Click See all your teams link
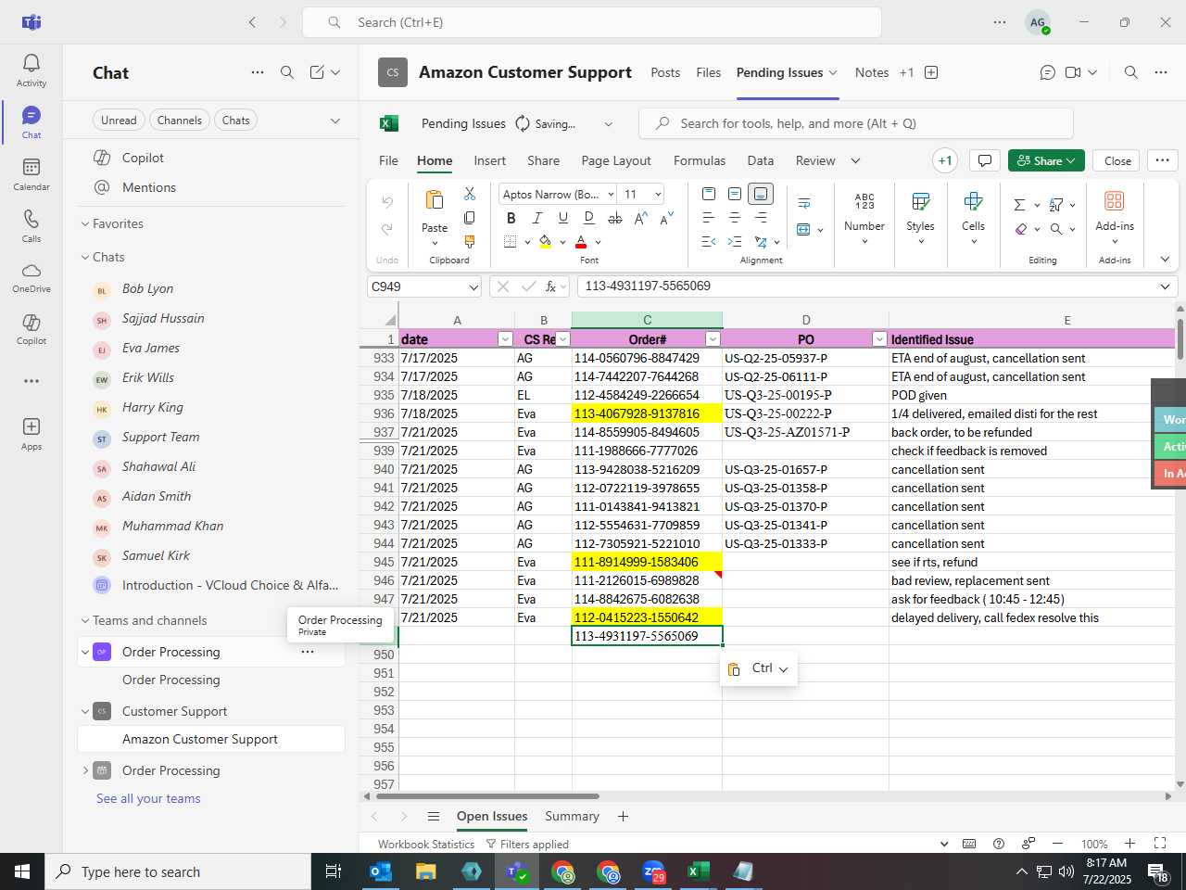1186x890 pixels. coord(148,798)
